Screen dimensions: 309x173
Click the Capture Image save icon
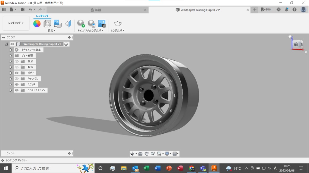tap(102, 24)
